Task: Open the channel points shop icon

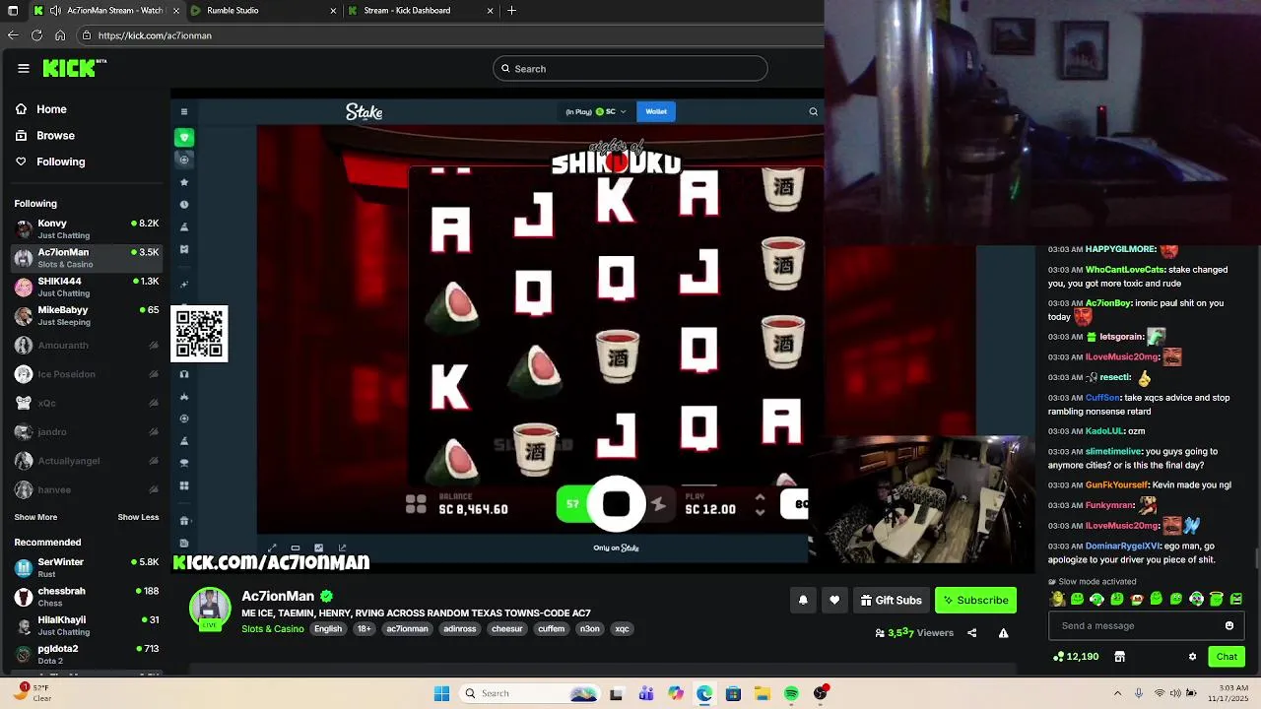Action: [x=1119, y=657]
